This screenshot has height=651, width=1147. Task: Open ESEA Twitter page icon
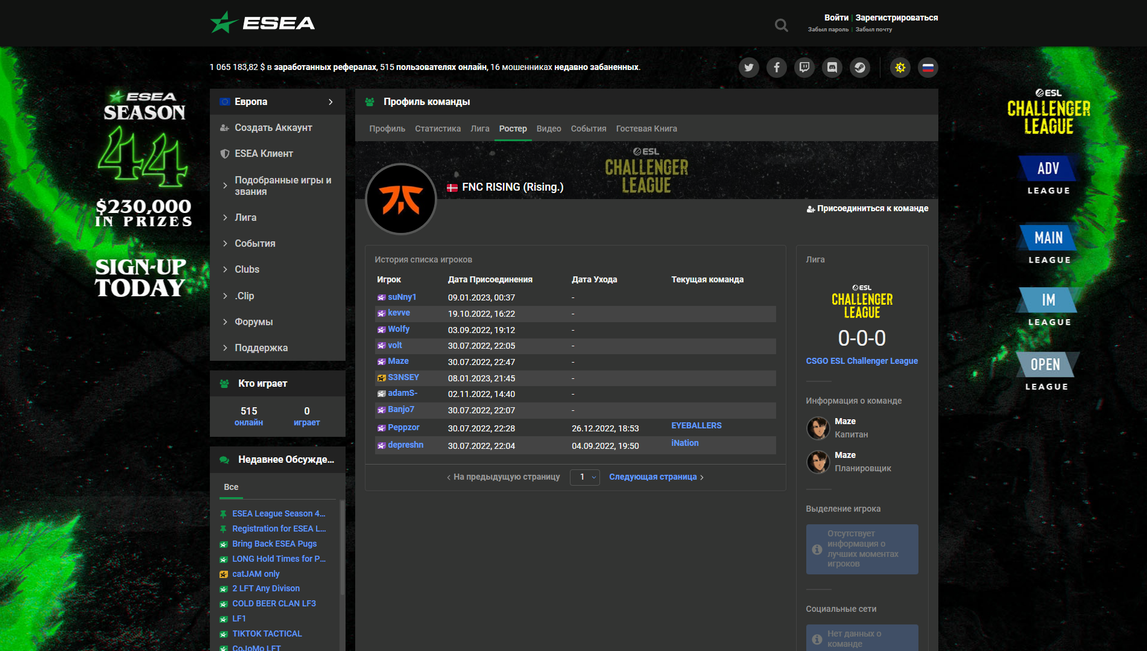click(x=748, y=68)
